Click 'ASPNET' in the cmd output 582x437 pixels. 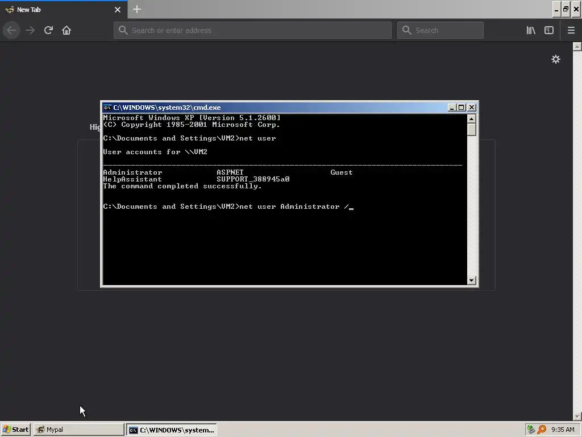[230, 172]
